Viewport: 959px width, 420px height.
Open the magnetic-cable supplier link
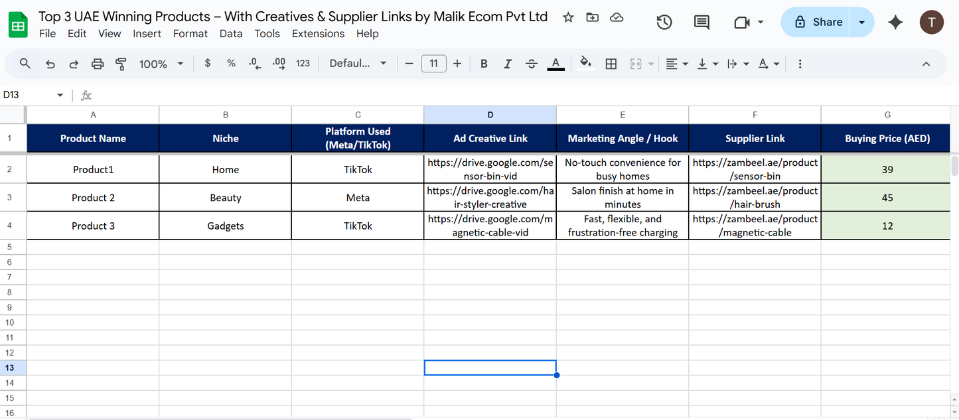[x=755, y=226]
